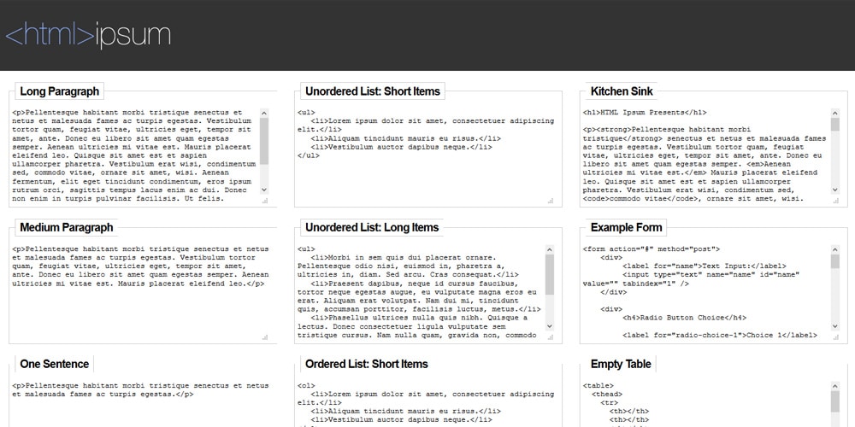Screen dimensions: 855x427
Task: Click the Unordered List: Long Items scrollbar thumb
Action: coord(550,273)
